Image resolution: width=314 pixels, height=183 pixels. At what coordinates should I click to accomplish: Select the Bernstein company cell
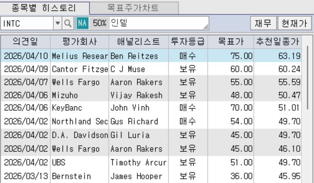tap(80, 176)
